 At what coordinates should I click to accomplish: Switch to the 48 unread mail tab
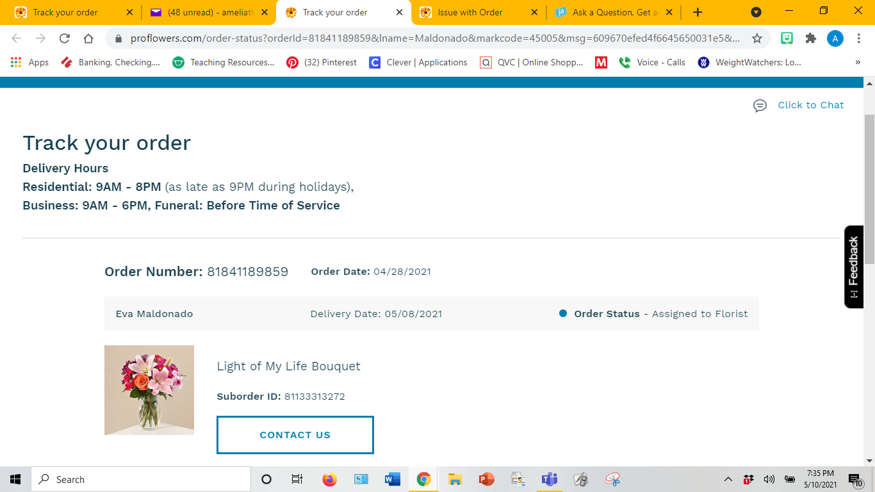click(x=202, y=12)
